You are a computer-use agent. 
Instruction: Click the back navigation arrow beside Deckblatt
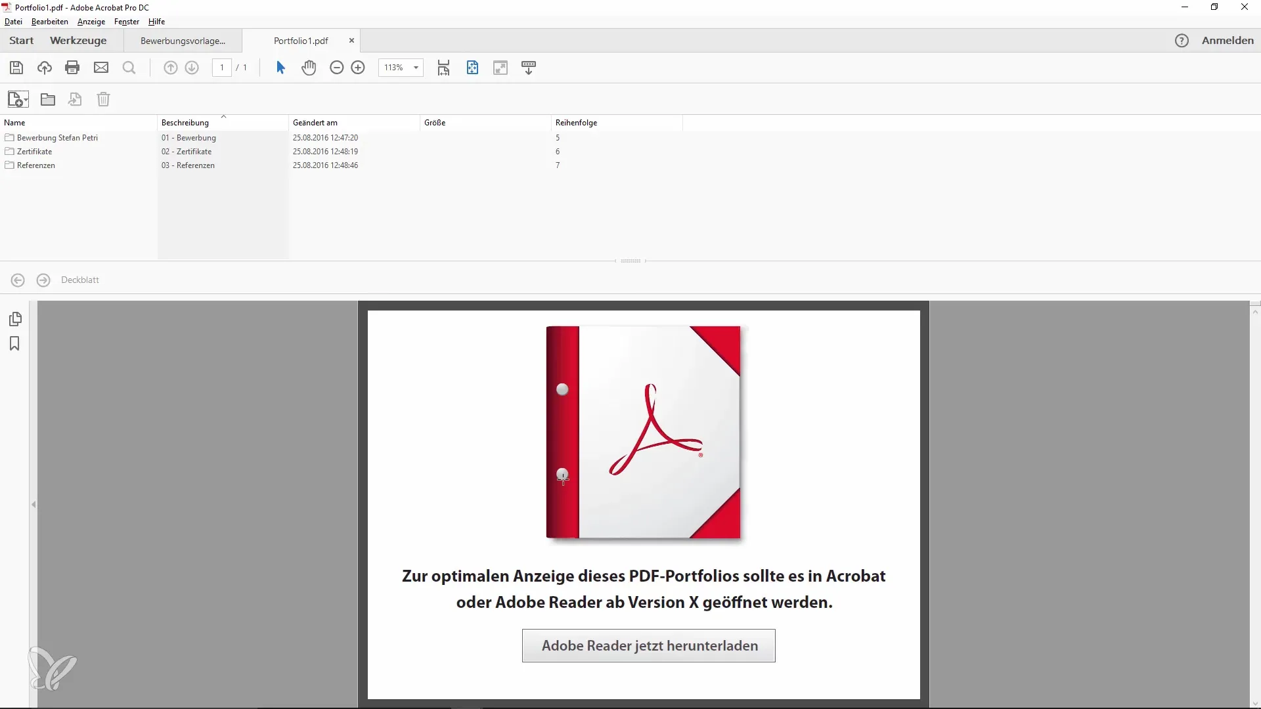pyautogui.click(x=18, y=280)
